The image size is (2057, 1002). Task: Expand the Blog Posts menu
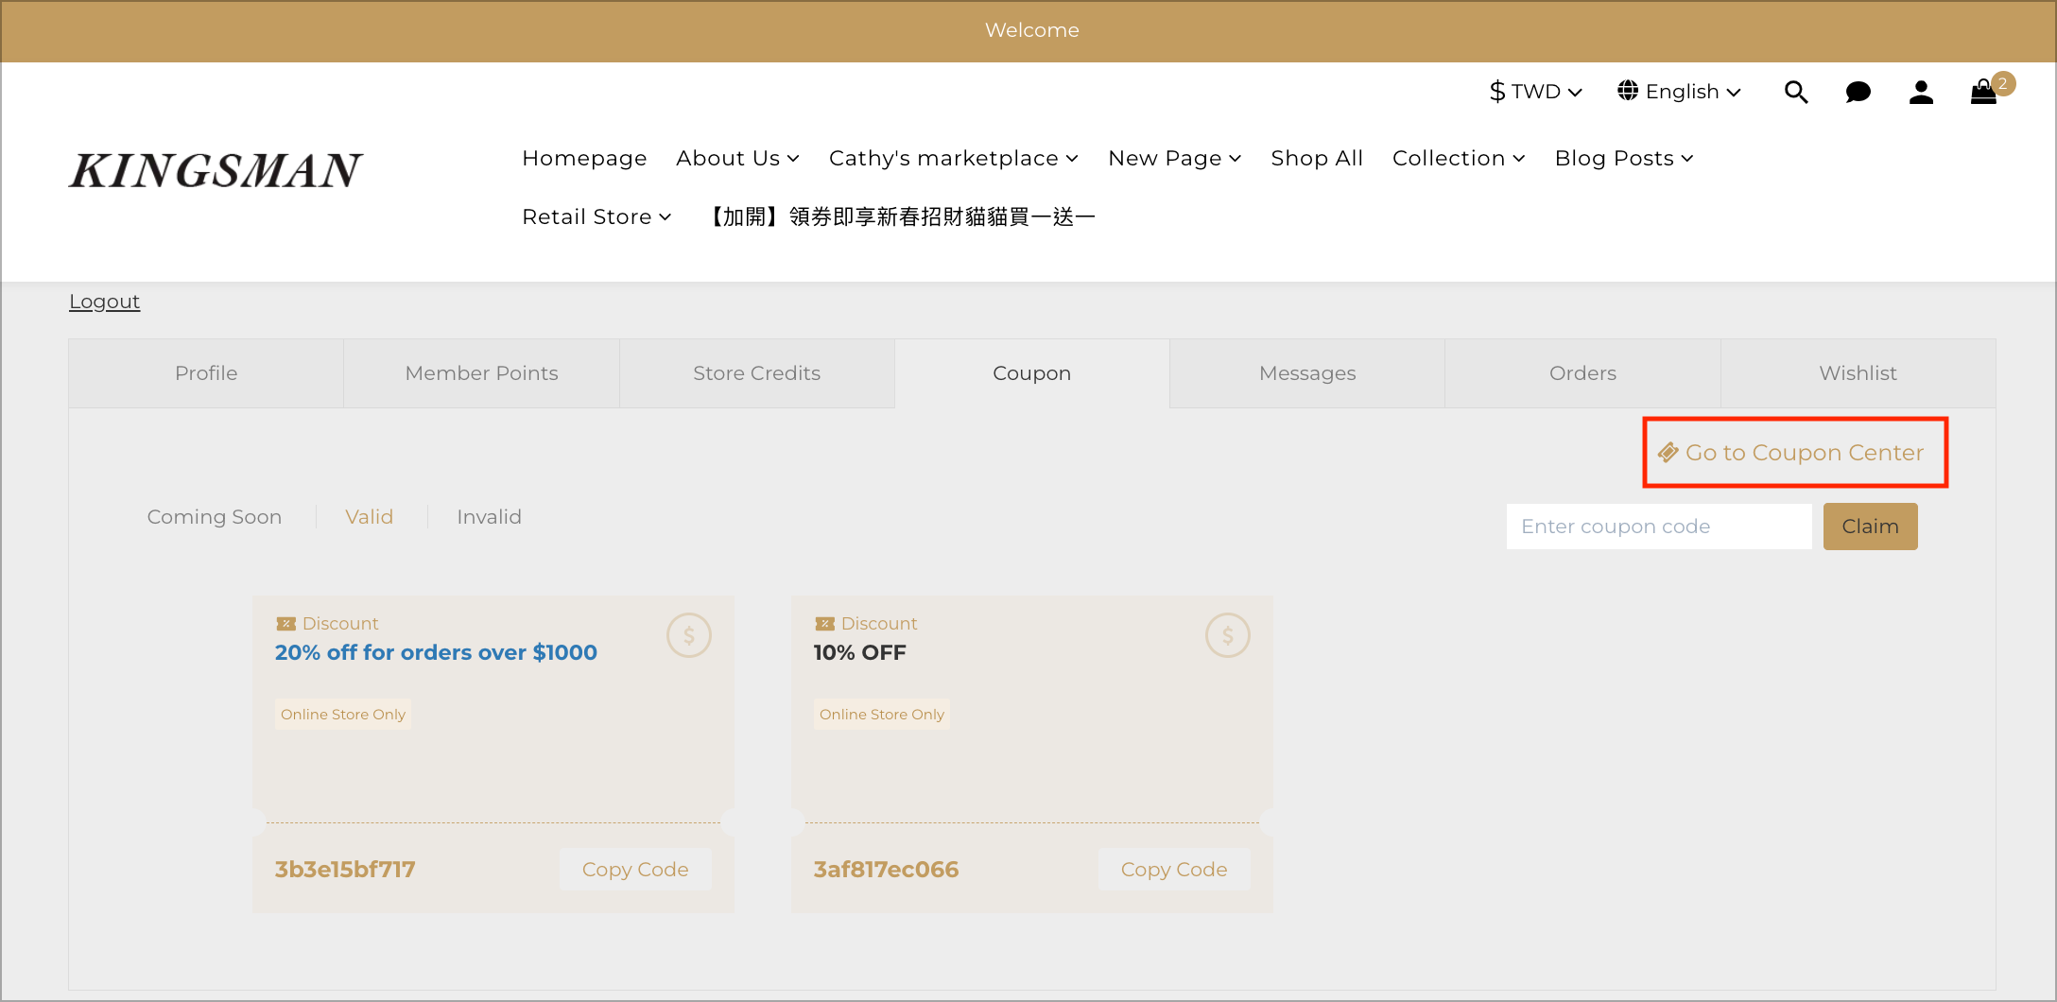[1624, 158]
